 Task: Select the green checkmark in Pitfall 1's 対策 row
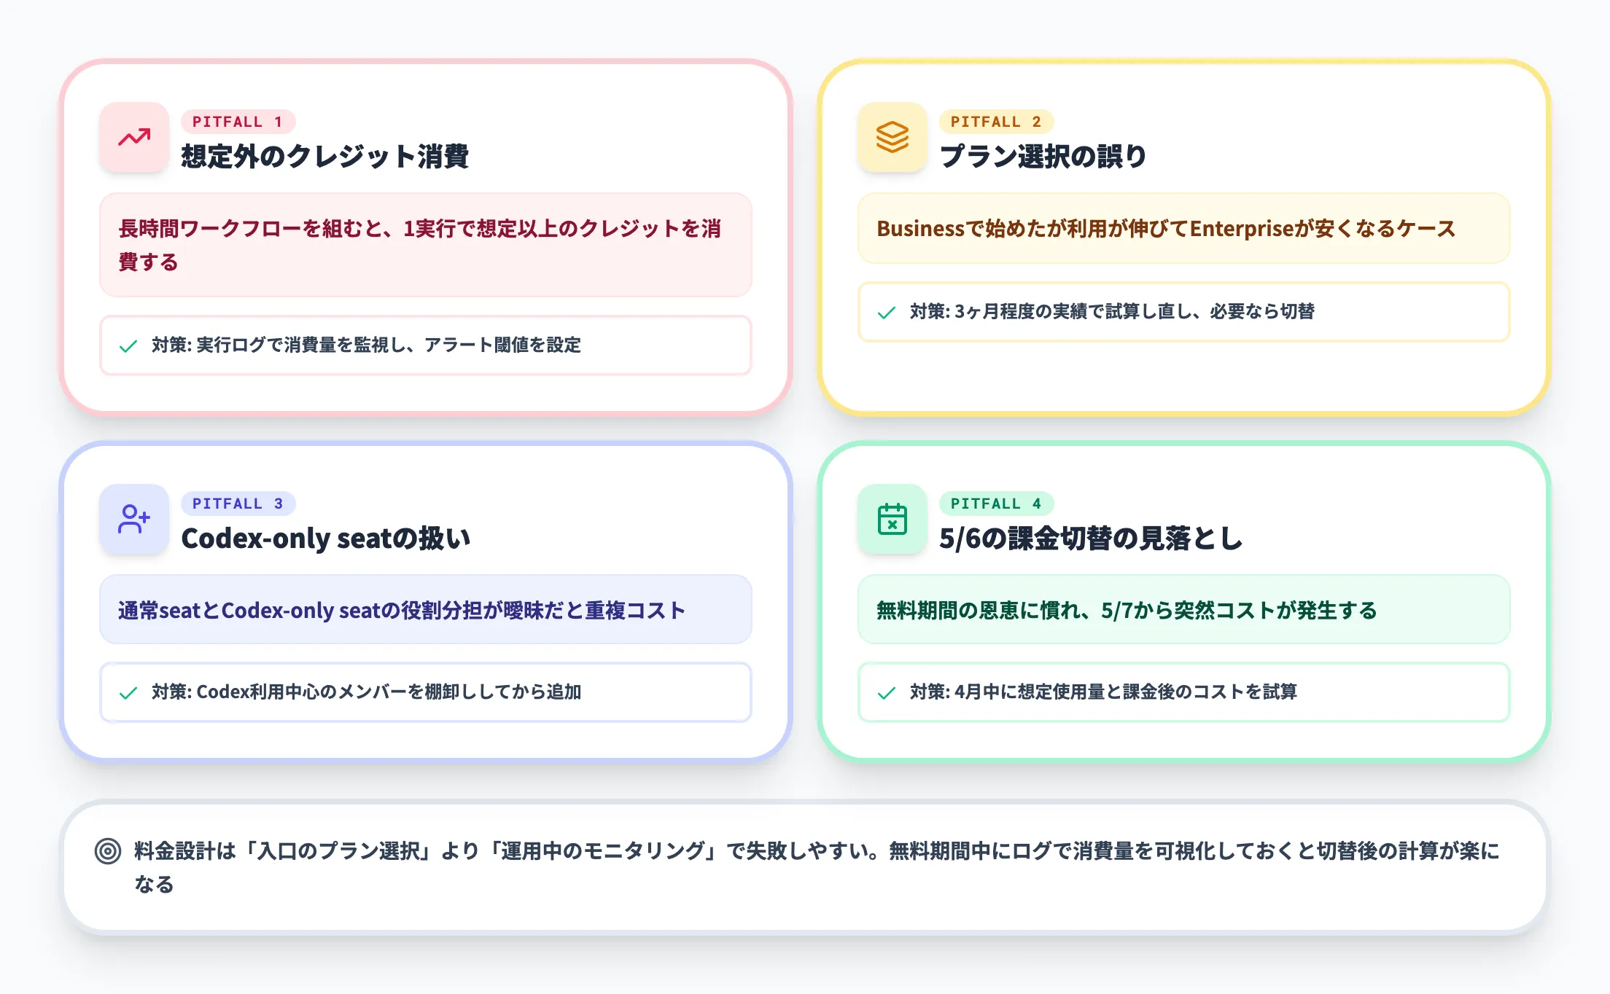coord(129,346)
